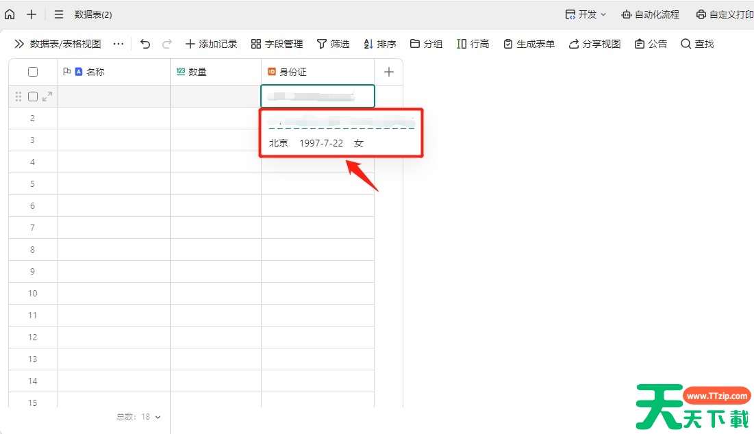Click the plus icon beside home
Screen dimensions: 754x434
[32, 14]
